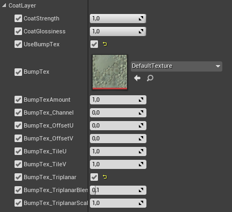Click the CoatGlossiness field's spinner arrow icon

(x=141, y=31)
